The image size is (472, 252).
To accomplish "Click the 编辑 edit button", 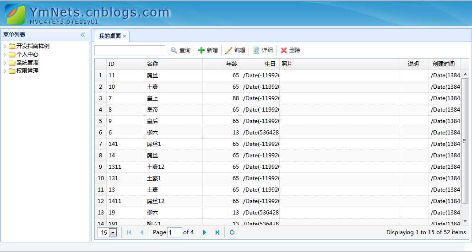I will (235, 50).
